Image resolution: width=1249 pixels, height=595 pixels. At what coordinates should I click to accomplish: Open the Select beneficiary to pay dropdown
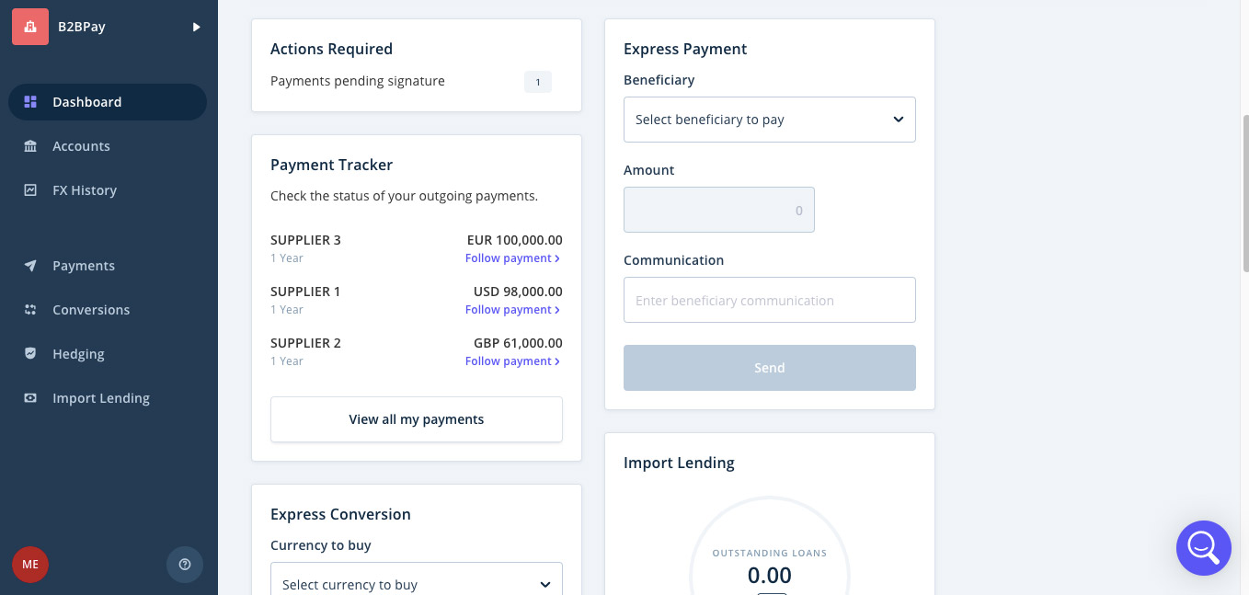[769, 120]
